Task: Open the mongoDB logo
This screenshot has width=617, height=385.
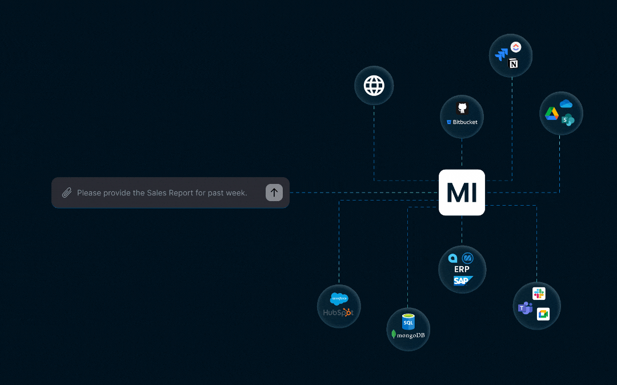Action: coord(408,335)
